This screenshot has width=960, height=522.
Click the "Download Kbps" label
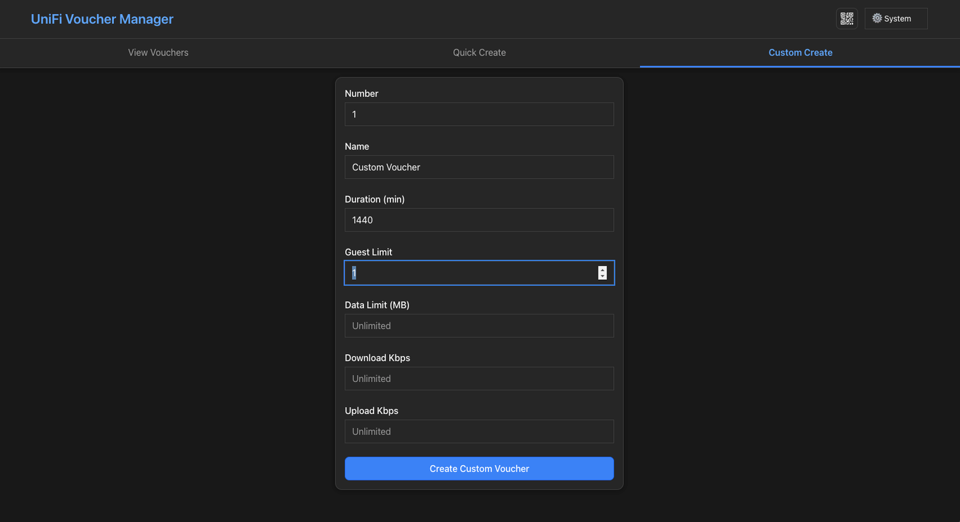(x=378, y=358)
